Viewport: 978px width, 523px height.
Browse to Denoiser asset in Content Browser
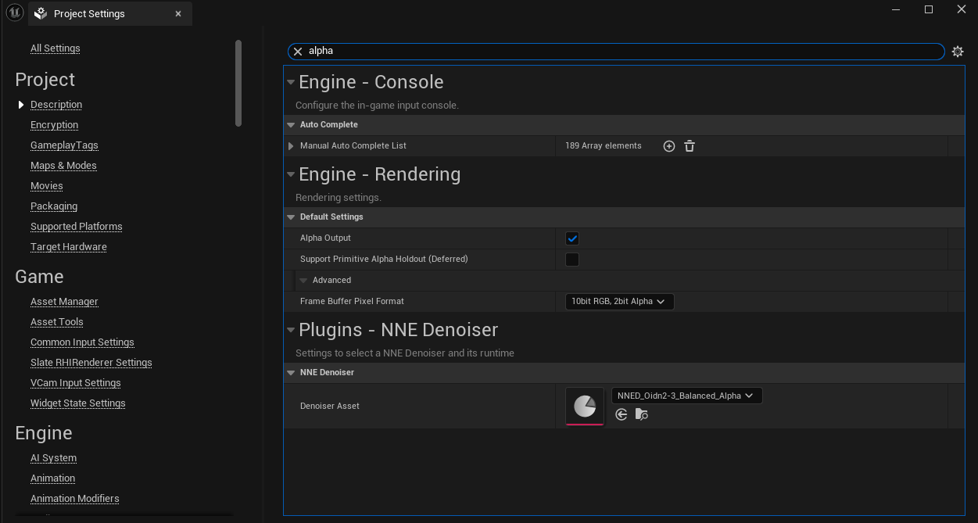click(642, 415)
